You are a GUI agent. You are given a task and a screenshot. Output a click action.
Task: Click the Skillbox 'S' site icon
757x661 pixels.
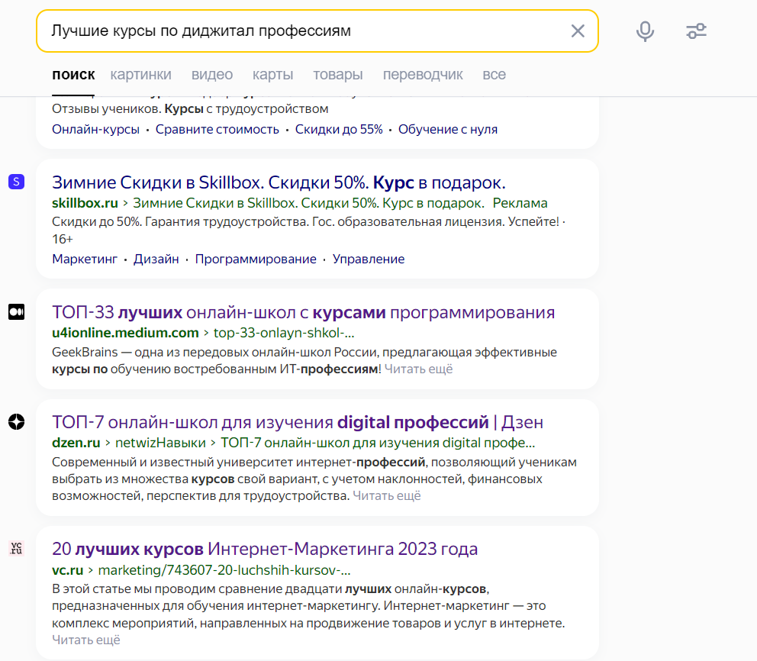(x=16, y=180)
